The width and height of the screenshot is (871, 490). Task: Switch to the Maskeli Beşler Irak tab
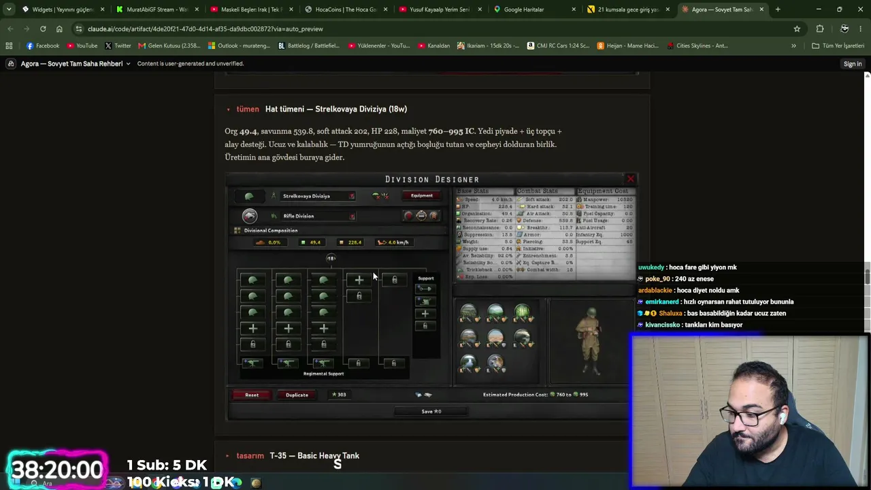coord(252,10)
